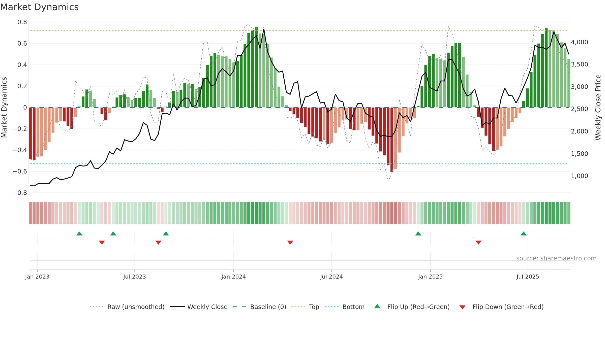
Task: Click the green flip-up marker between Jul 2023 and Jan 2024
Action: pos(166,233)
